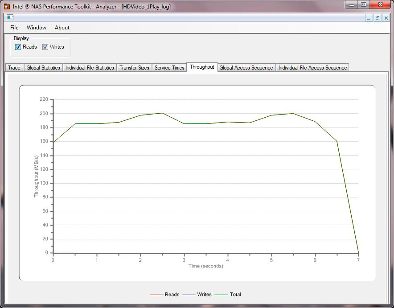
Task: Open the File menu
Action: (14, 28)
